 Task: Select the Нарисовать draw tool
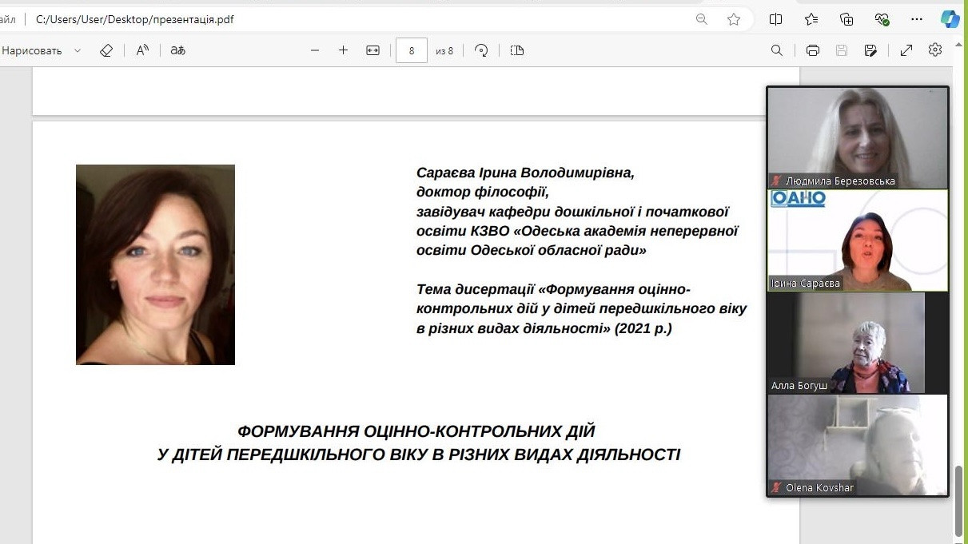pos(32,50)
